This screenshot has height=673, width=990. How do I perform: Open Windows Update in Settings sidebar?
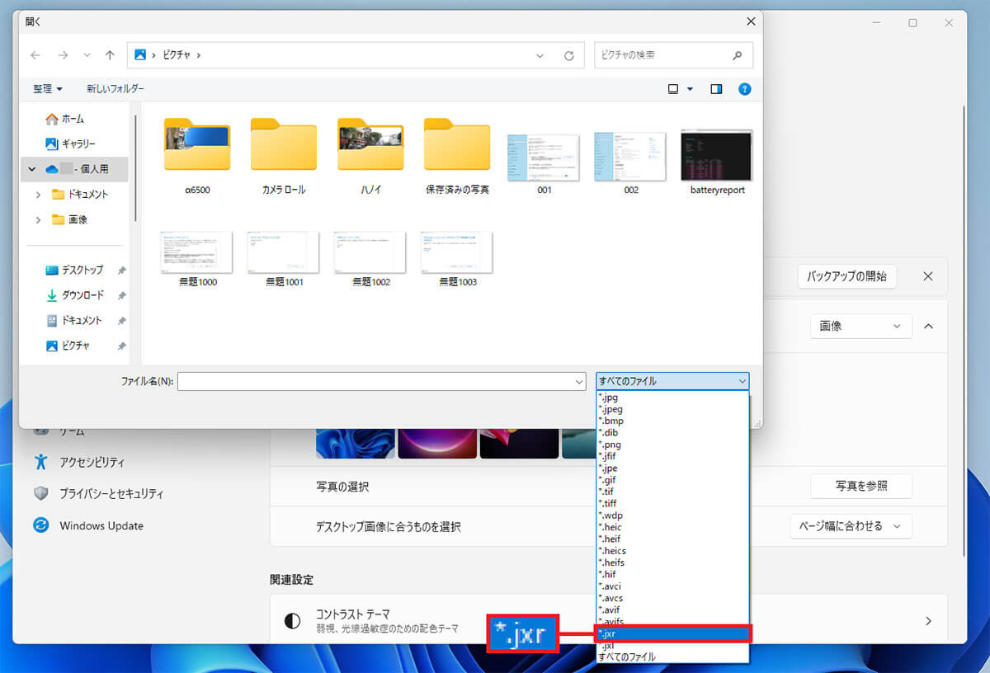click(x=101, y=526)
